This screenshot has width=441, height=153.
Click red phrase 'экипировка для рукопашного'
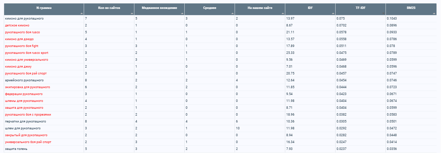click(x=28, y=87)
